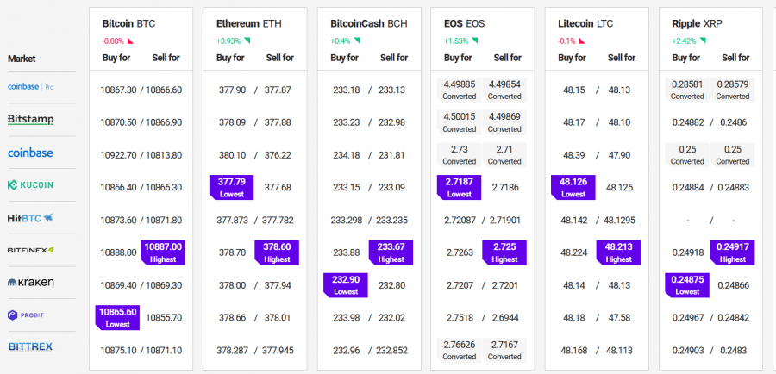Select the Litecoin lowest buy price 48.126
776x374 pixels.
[573, 188]
